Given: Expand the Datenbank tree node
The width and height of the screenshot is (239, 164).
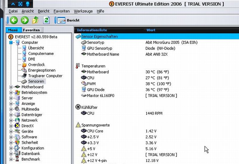Looking at the screenshot, I should coord(11,154).
